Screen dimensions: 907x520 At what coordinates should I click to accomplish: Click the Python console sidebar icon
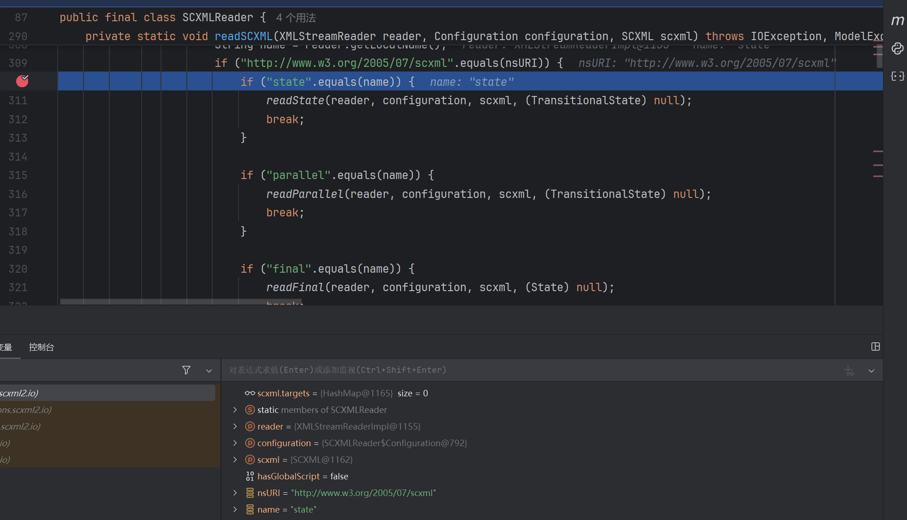[x=897, y=48]
